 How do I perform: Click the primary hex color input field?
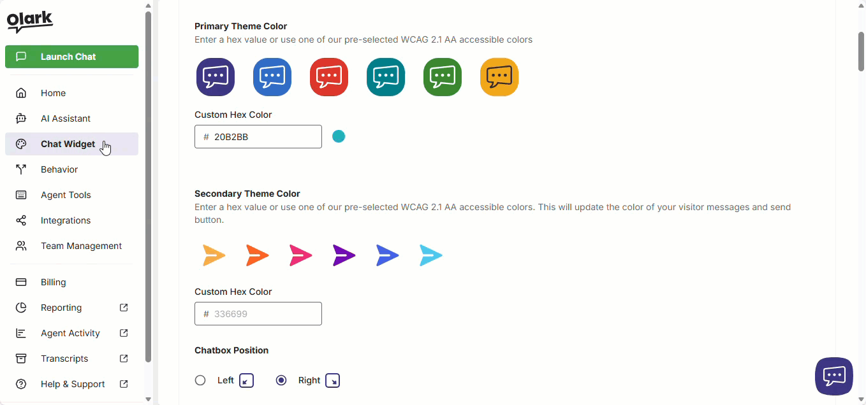pos(258,137)
